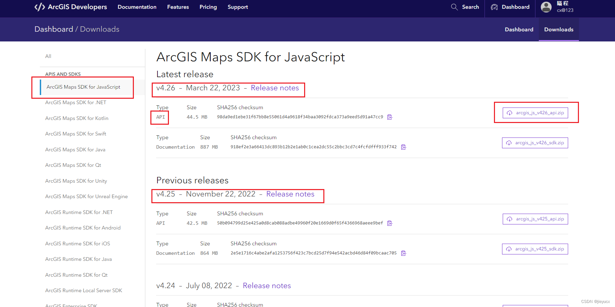Open the Support menu

pyautogui.click(x=238, y=7)
